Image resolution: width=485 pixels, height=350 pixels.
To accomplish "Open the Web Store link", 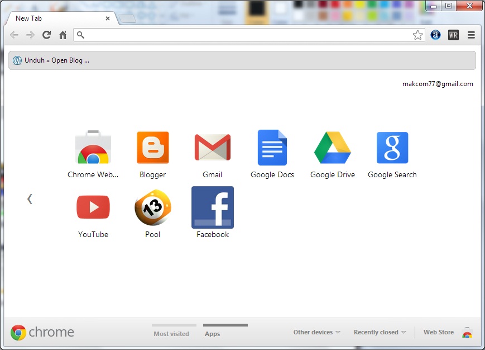I will coord(438,332).
